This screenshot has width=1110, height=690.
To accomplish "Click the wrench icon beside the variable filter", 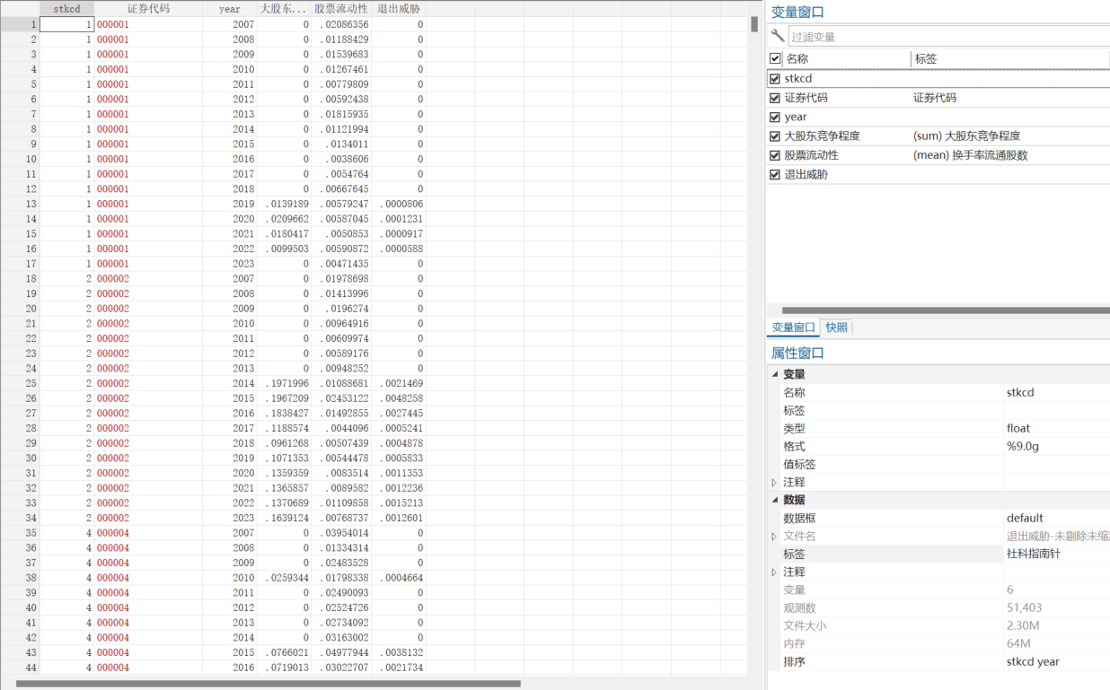I will point(778,36).
